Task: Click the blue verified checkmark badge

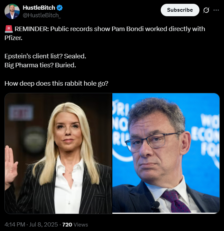Action: [x=59, y=8]
